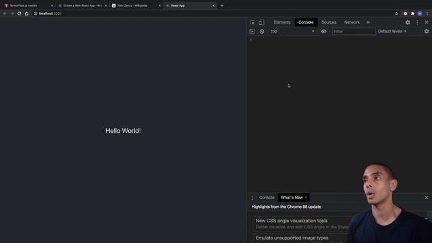Close the DevTools panel
Viewport: 432px width, 243px height.
click(x=427, y=22)
